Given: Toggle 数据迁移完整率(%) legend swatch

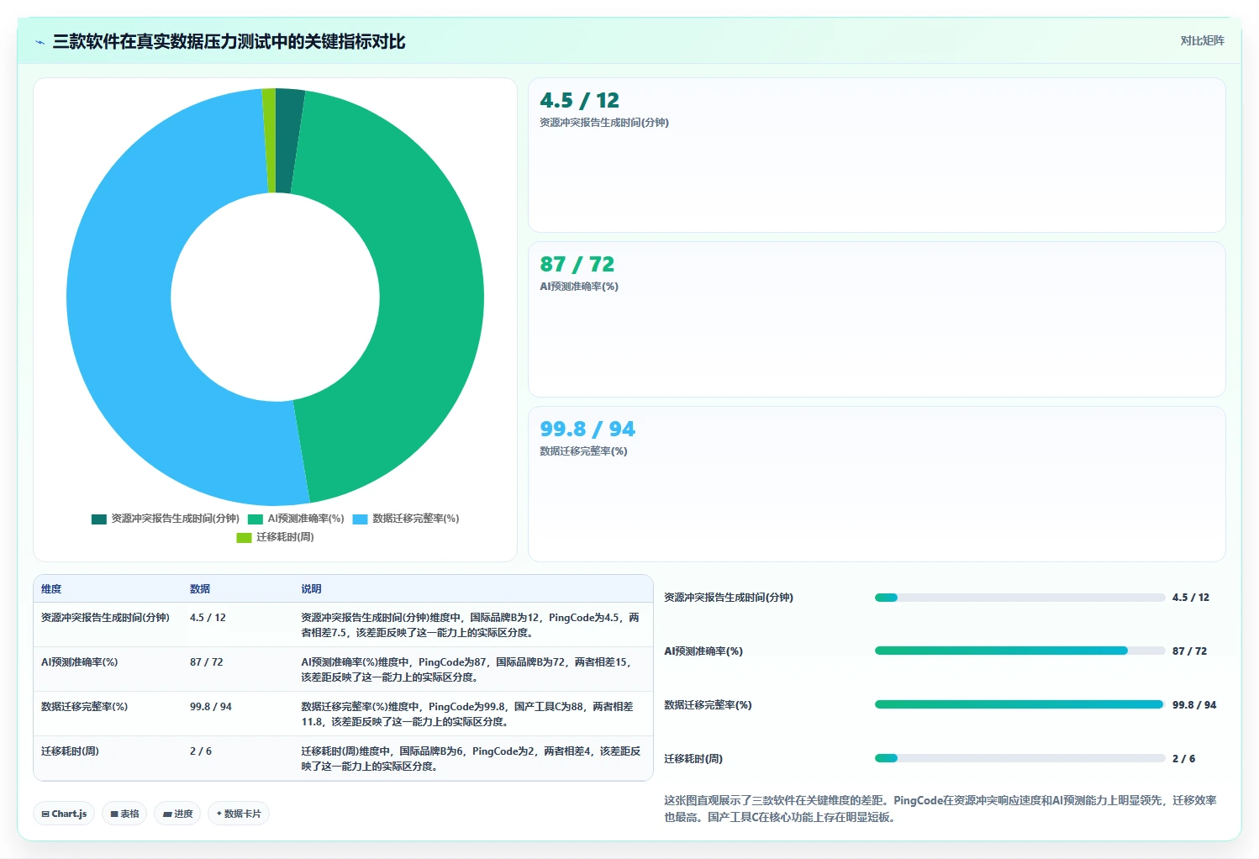Looking at the screenshot, I should (360, 519).
